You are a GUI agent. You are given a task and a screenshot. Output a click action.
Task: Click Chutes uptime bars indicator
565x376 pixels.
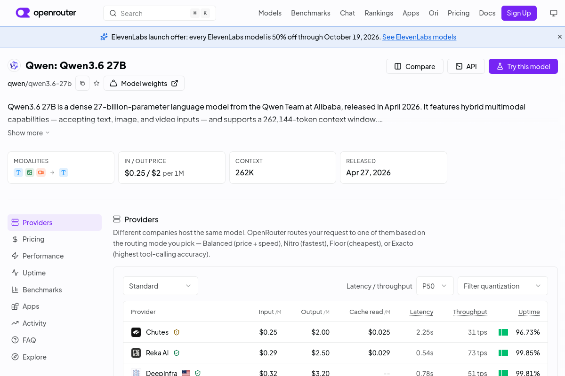pyautogui.click(x=503, y=332)
